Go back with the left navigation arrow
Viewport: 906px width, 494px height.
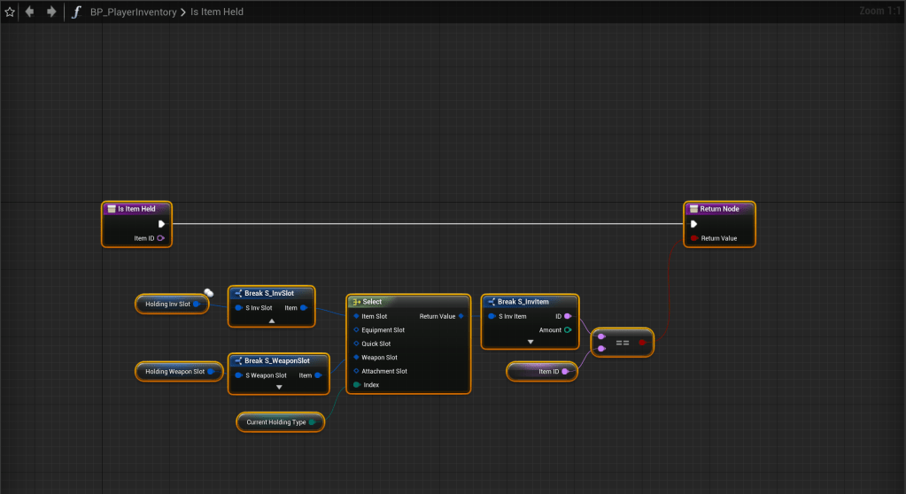click(30, 12)
